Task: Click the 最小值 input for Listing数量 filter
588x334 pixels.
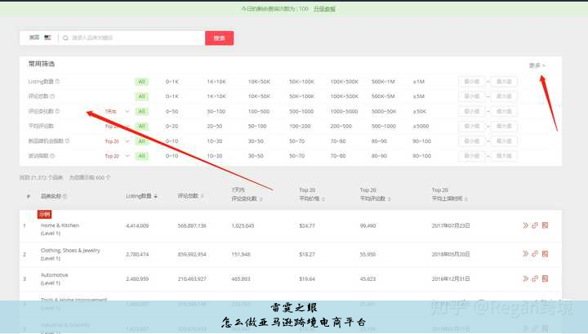Action: coord(472,82)
